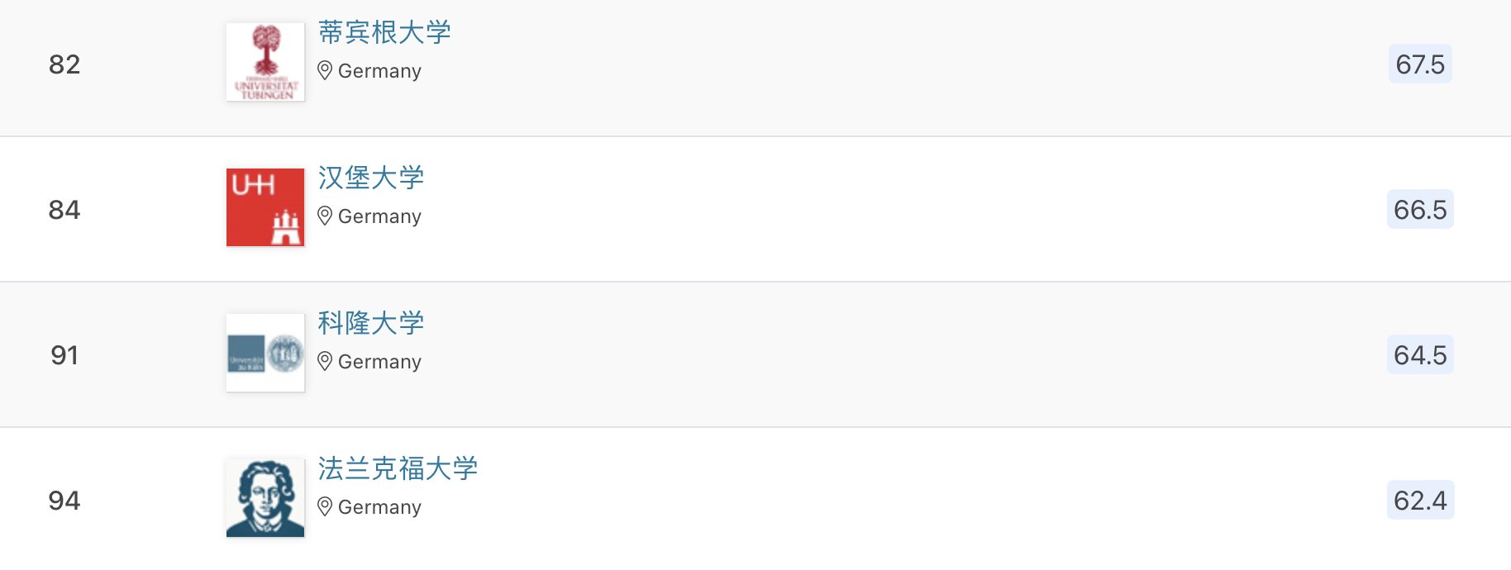Click the red UHH Hamburg logo
The image size is (1511, 570).
point(265,207)
